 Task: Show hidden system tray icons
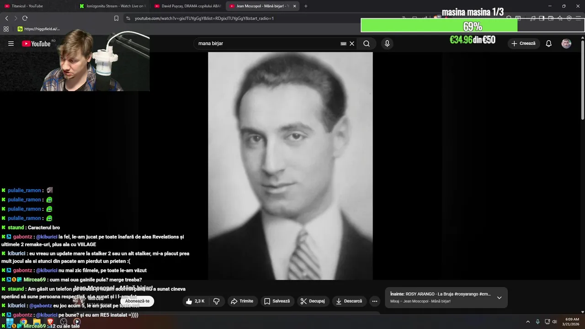coord(528,322)
